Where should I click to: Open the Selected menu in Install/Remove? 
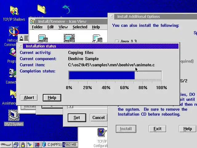point(80,27)
